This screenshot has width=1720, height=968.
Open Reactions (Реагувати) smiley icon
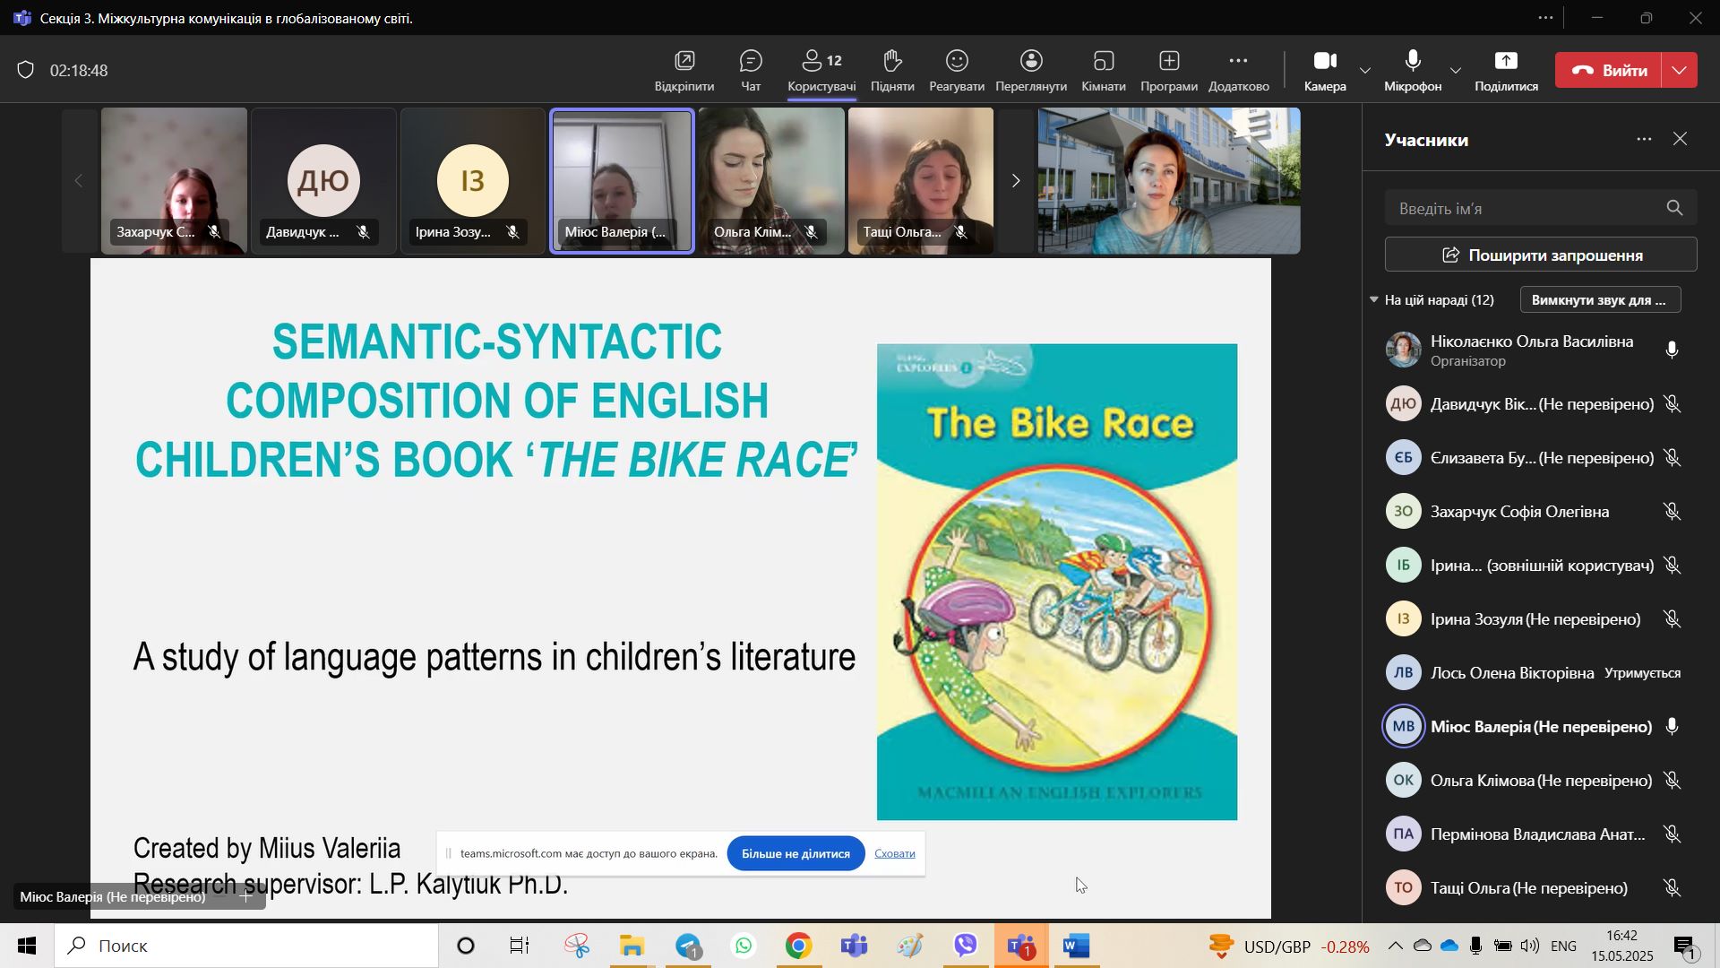click(x=957, y=62)
